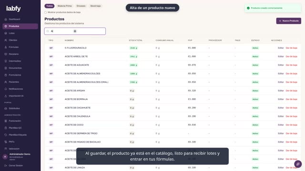Image resolution: width=305 pixels, height=171 pixels.
Task: Click the €0.320 price of ACEITE DE ARGAN
Action: (x=192, y=91)
